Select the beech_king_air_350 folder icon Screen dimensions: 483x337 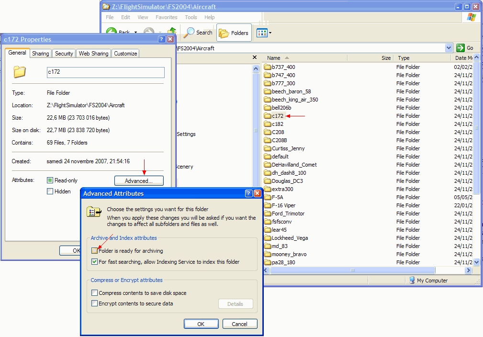coord(268,100)
